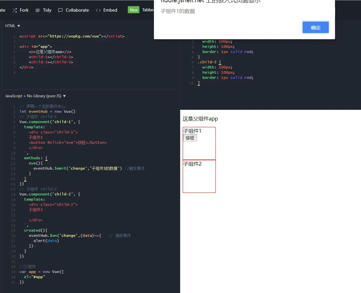
Task: Click the div id="app" line in HTML
Action: pos(36,47)
